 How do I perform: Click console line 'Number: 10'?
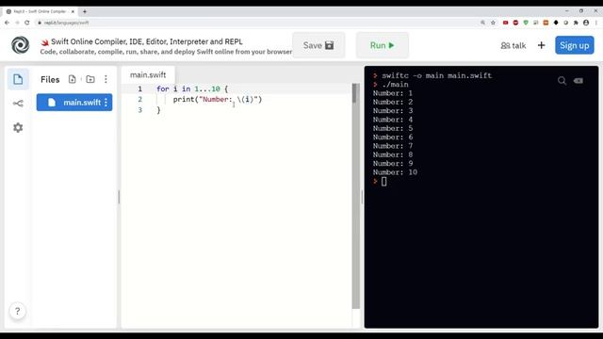(x=395, y=172)
